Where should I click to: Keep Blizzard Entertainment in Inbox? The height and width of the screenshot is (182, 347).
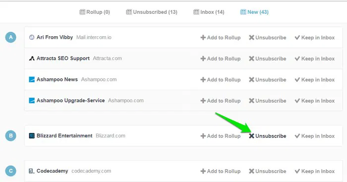[x=315, y=136]
